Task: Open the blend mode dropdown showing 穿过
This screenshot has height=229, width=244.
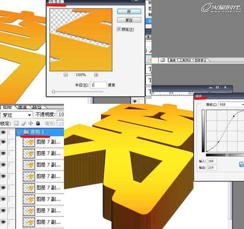Action: pyautogui.click(x=17, y=114)
